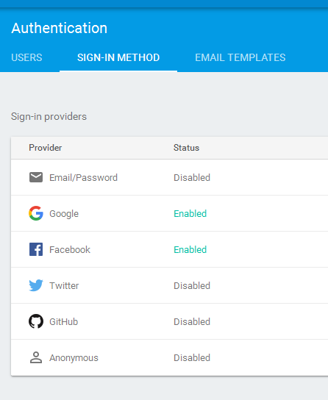Click the Anonymous person icon
Viewport: 328px width, 400px height.
coord(36,357)
